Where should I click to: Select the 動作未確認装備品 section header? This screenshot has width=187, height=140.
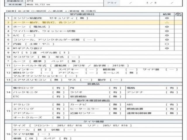click(x=93, y=101)
